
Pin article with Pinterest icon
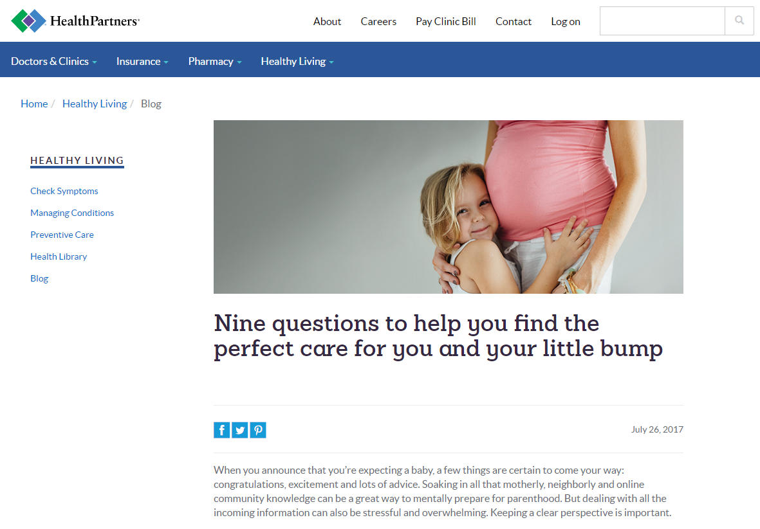point(258,430)
